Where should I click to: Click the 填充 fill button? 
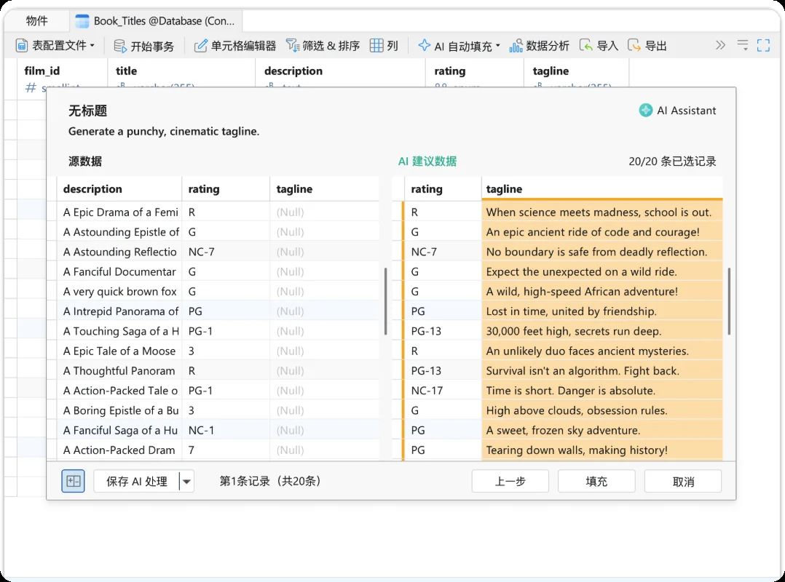click(596, 481)
